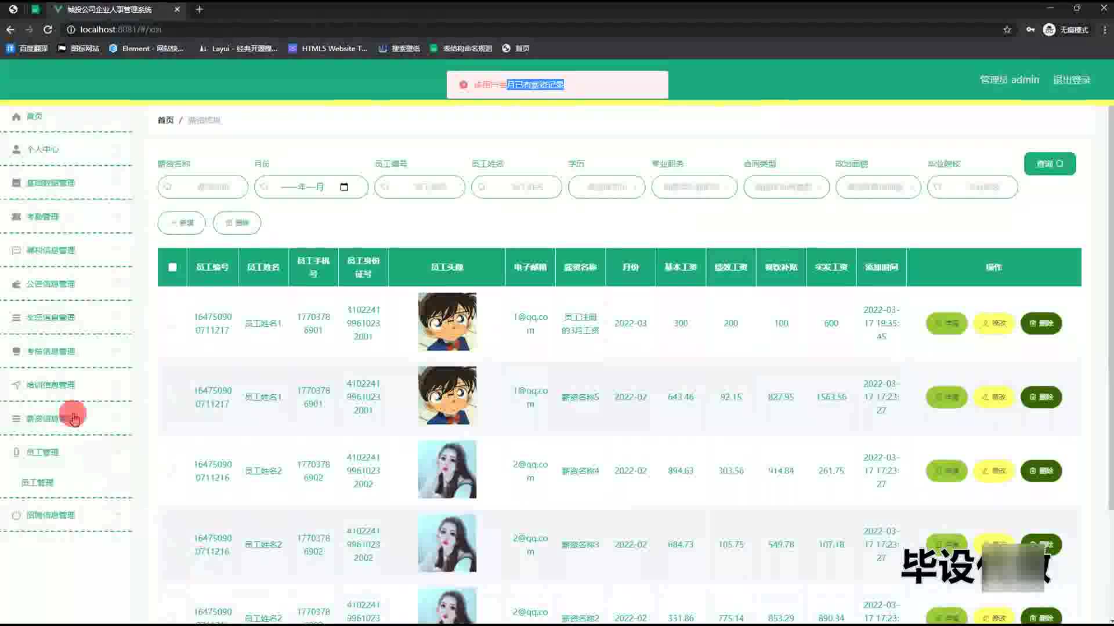The height and width of the screenshot is (626, 1114).
Task: Click the 查询 search button
Action: click(x=1050, y=164)
